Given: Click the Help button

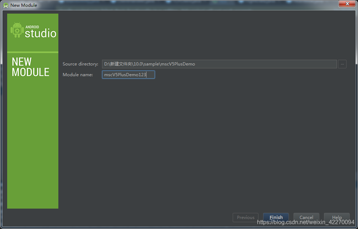Looking at the screenshot, I should click(337, 217).
